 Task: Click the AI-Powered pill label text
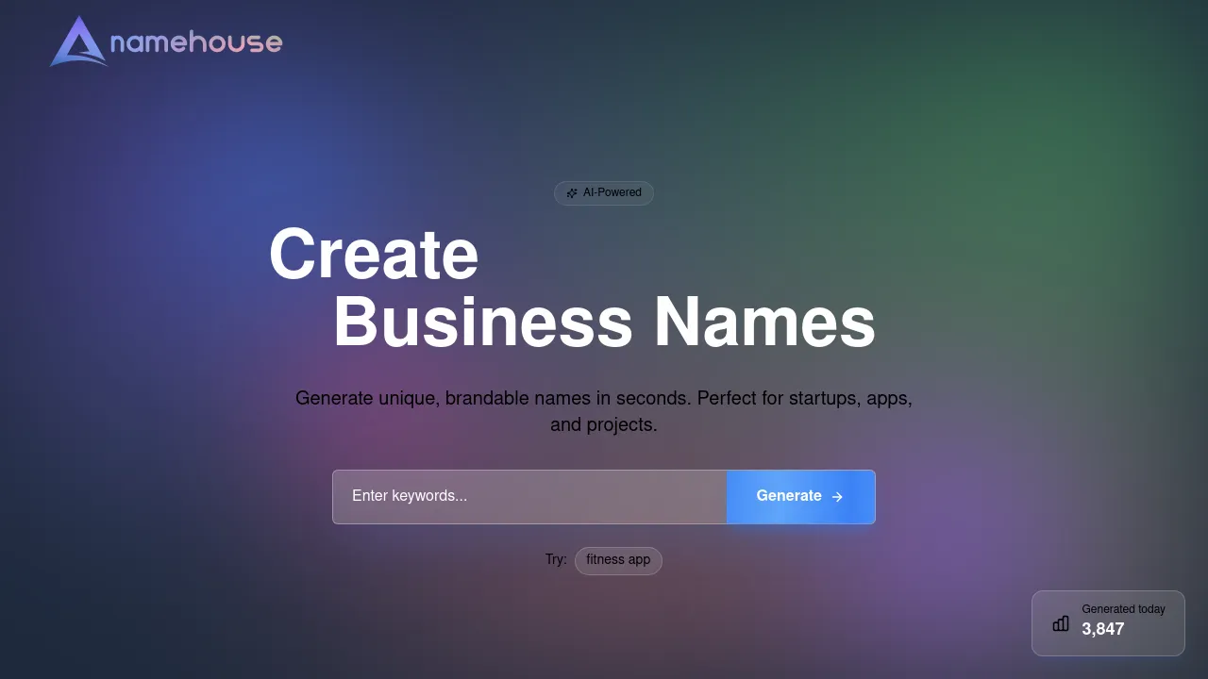tap(612, 192)
